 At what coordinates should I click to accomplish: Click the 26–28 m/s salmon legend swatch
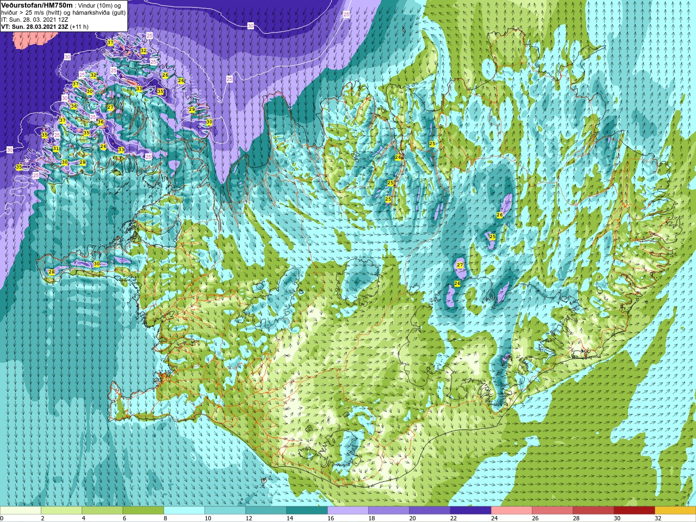pyautogui.click(x=552, y=511)
